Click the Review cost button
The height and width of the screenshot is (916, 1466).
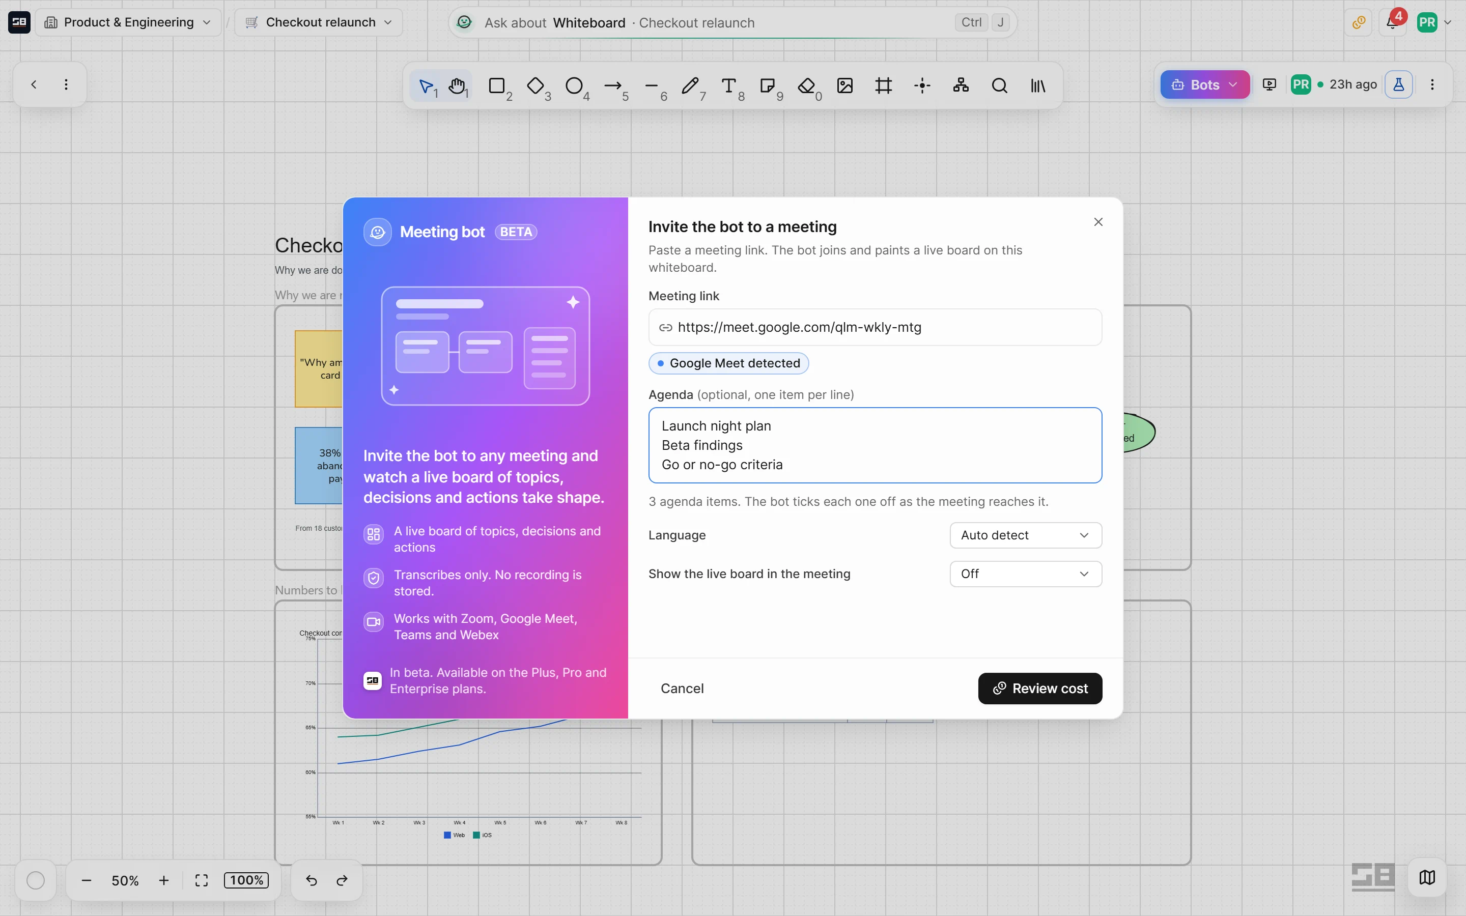pyautogui.click(x=1040, y=688)
